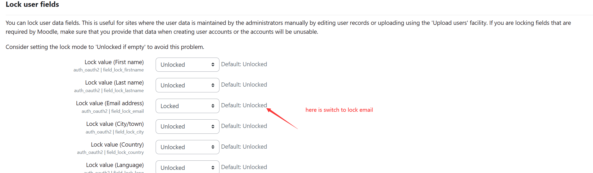Click the "Lock value (Language)" label
The image size is (593, 173).
pos(115,165)
